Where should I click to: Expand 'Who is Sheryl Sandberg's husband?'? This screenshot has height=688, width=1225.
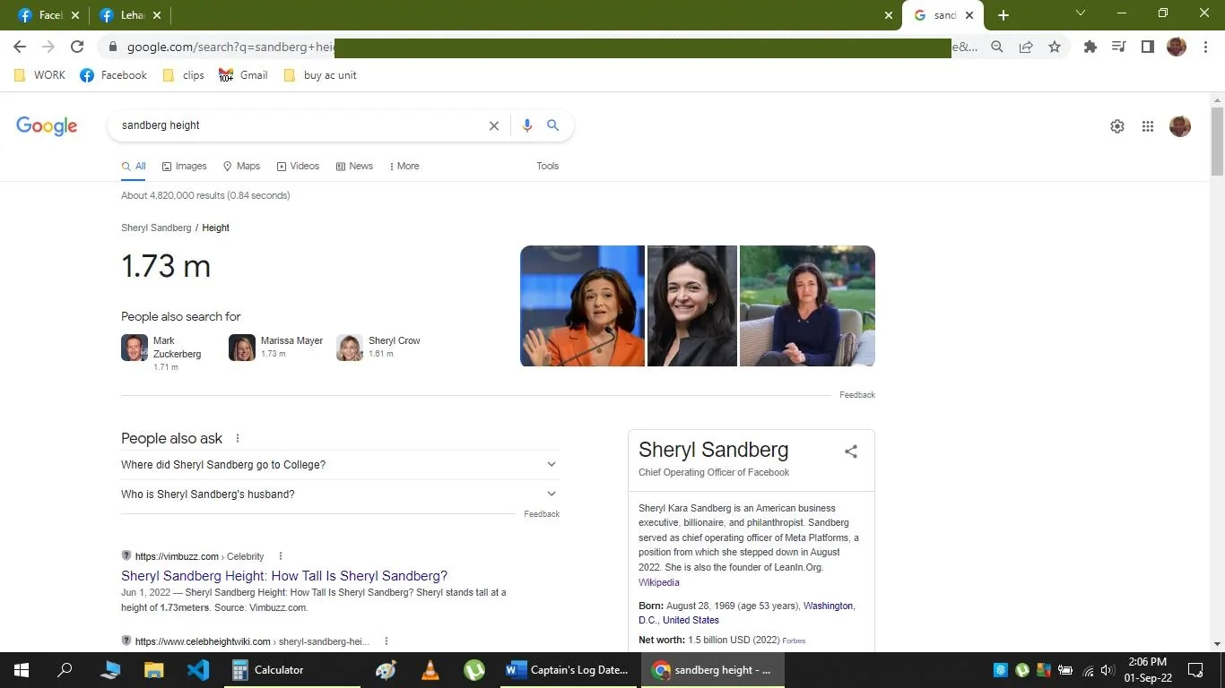click(340, 494)
